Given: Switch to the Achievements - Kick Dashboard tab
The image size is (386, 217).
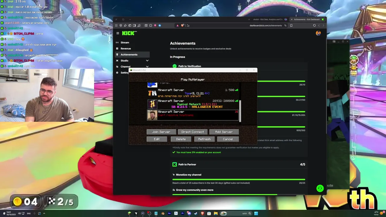Looking at the screenshot, I should click(x=307, y=19).
